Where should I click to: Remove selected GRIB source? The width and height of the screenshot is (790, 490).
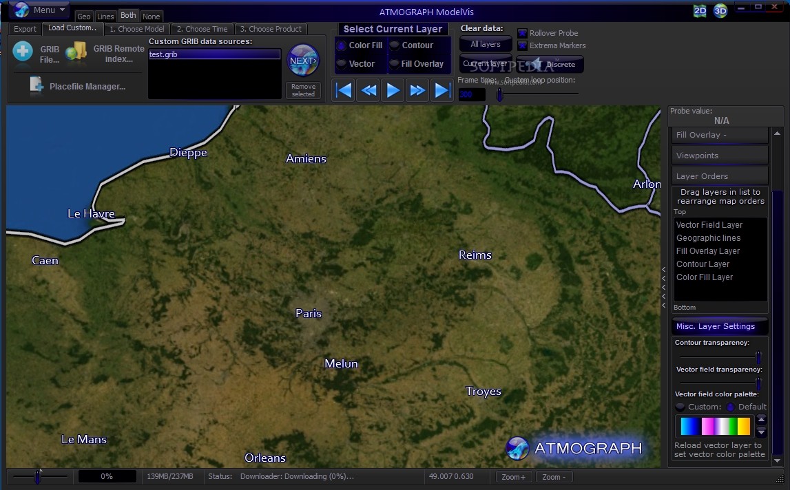tap(303, 91)
